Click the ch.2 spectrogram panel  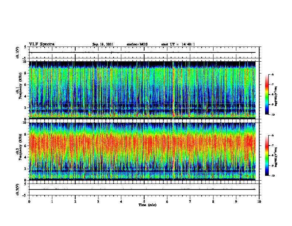point(142,151)
